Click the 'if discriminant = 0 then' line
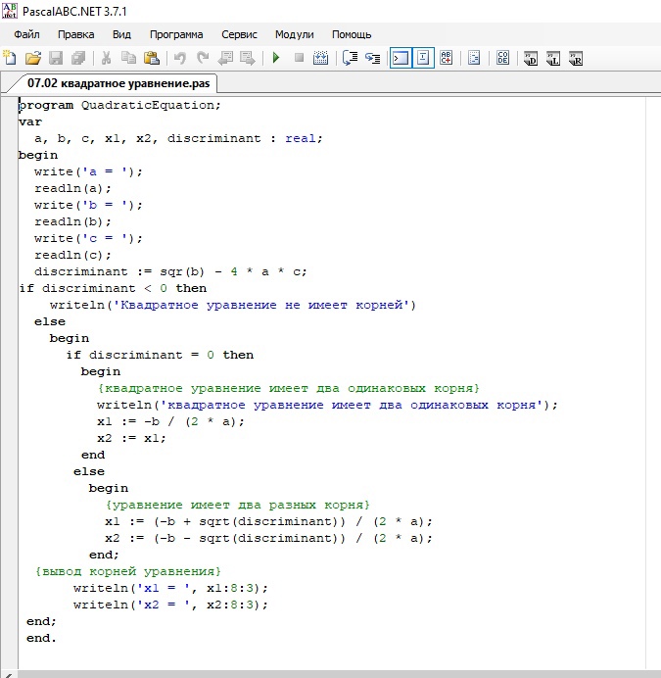The image size is (661, 678). tap(160, 355)
